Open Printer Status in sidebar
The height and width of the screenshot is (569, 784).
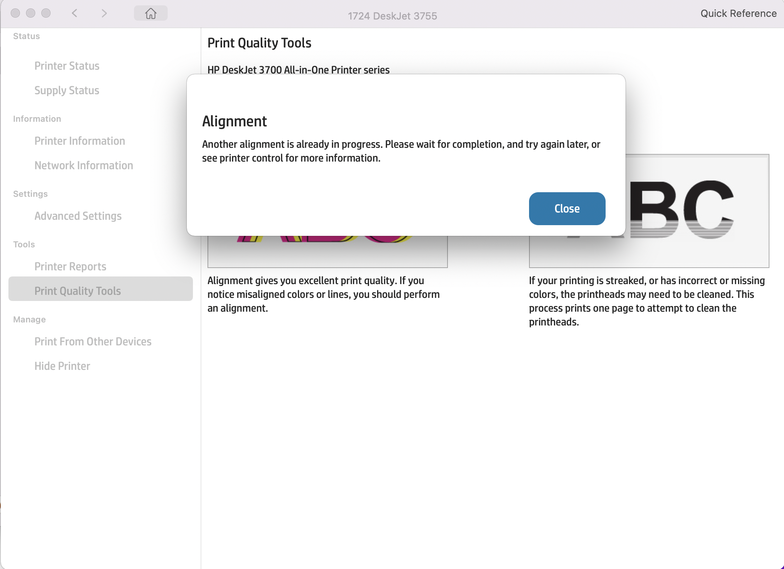pos(67,66)
